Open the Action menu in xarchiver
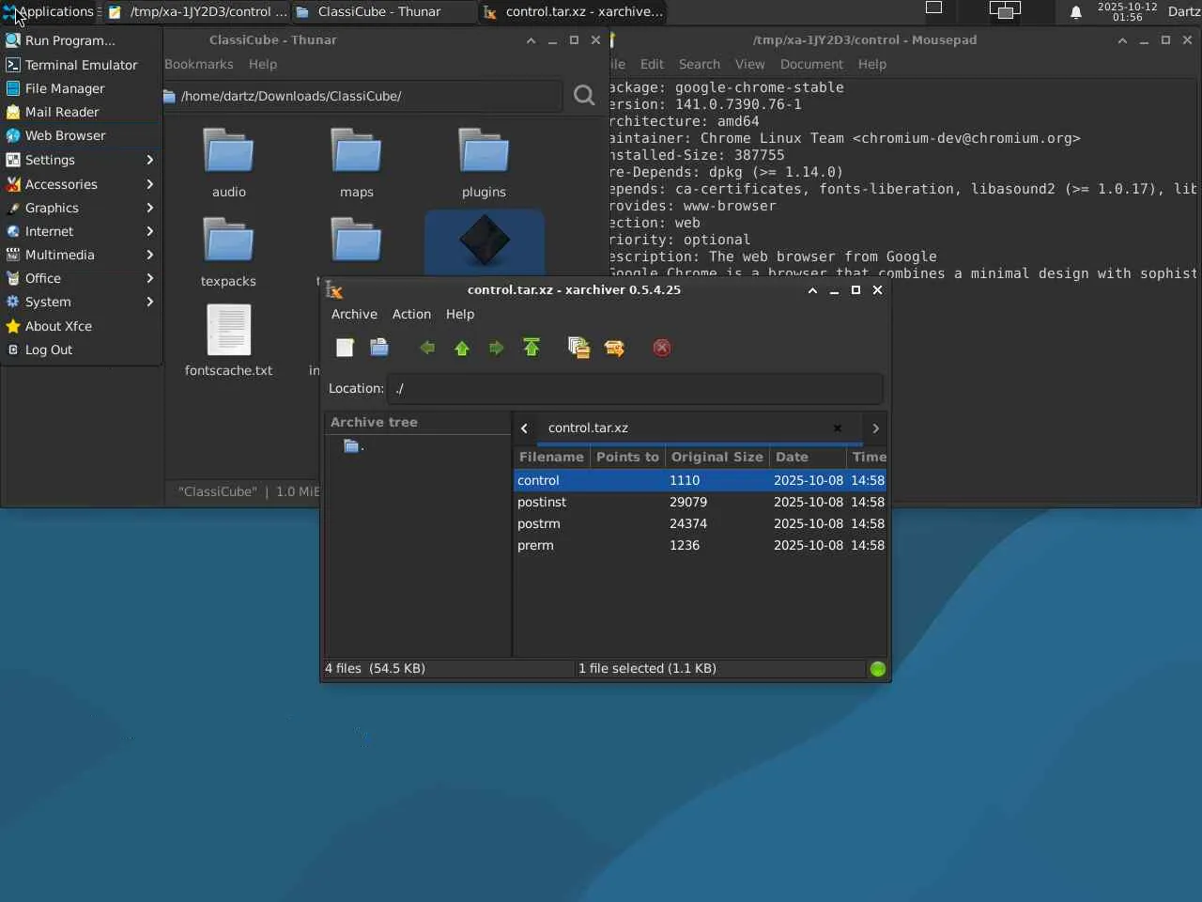Viewport: 1202px width, 902px height. coord(411,314)
